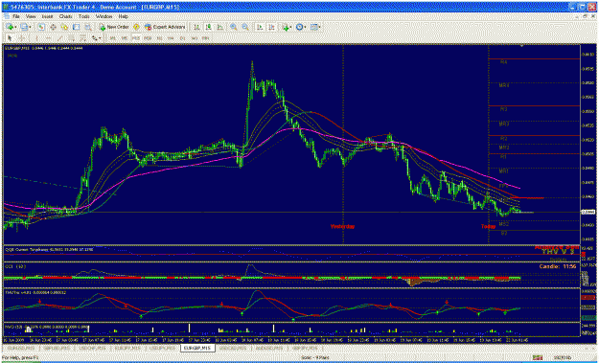Switch chart to D1 timeframe
Viewport: 599px width, 363px height.
click(x=182, y=38)
